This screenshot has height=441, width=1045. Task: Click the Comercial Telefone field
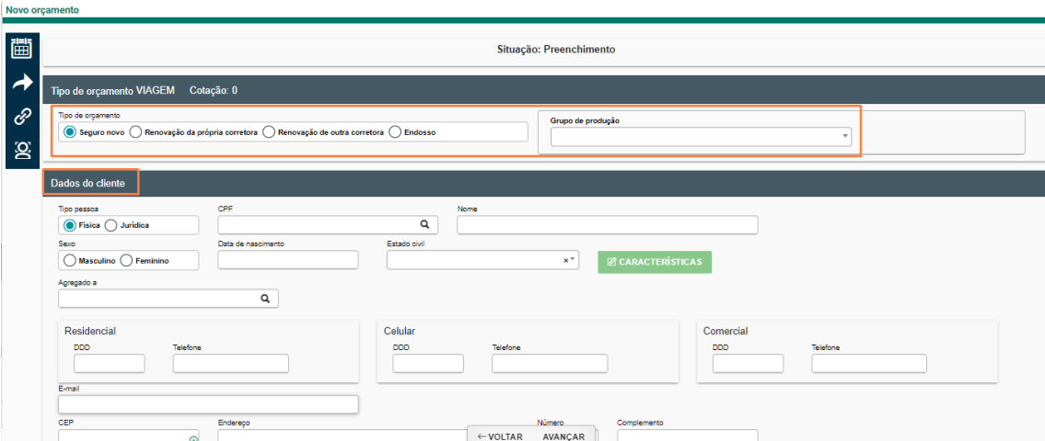pyautogui.click(x=869, y=363)
